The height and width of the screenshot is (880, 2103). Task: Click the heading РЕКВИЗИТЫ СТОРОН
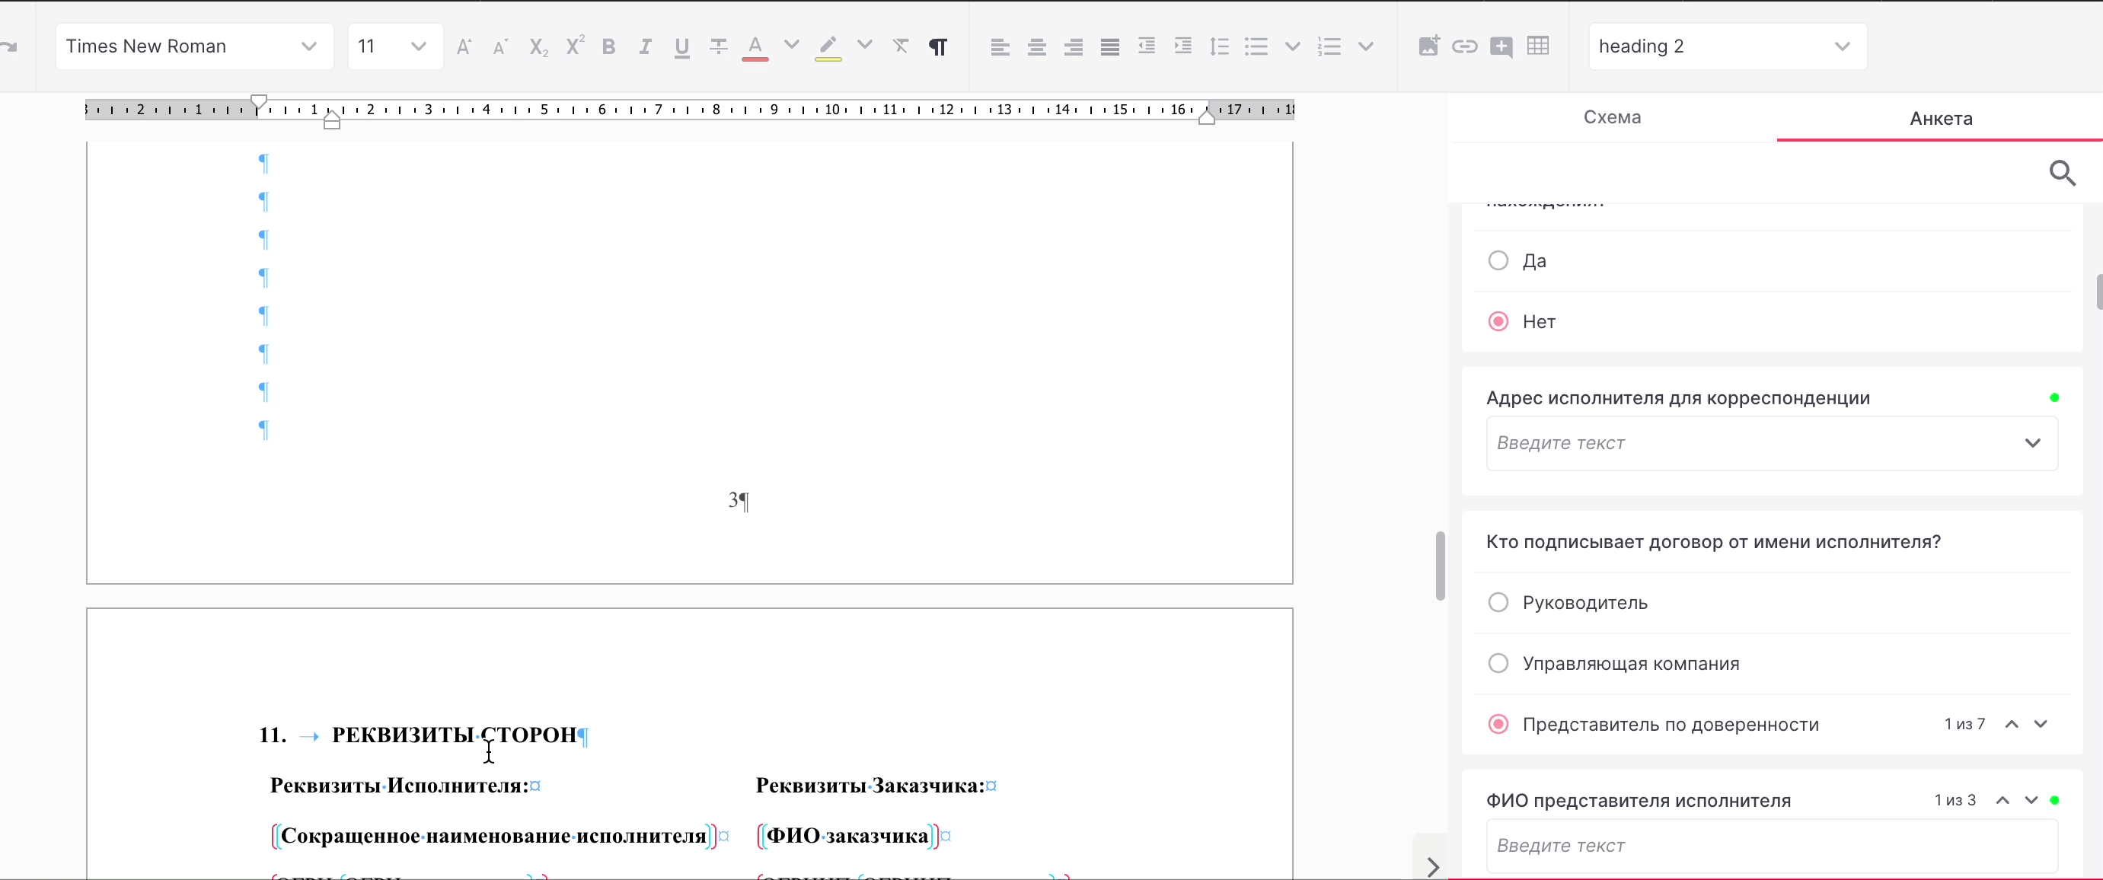pos(454,735)
